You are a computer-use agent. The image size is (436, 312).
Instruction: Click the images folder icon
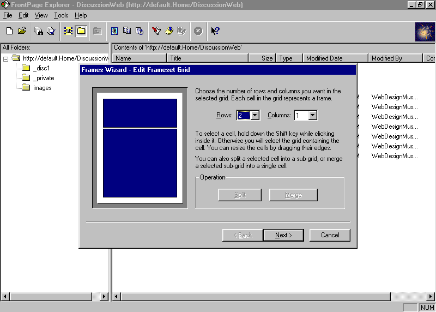(26, 87)
